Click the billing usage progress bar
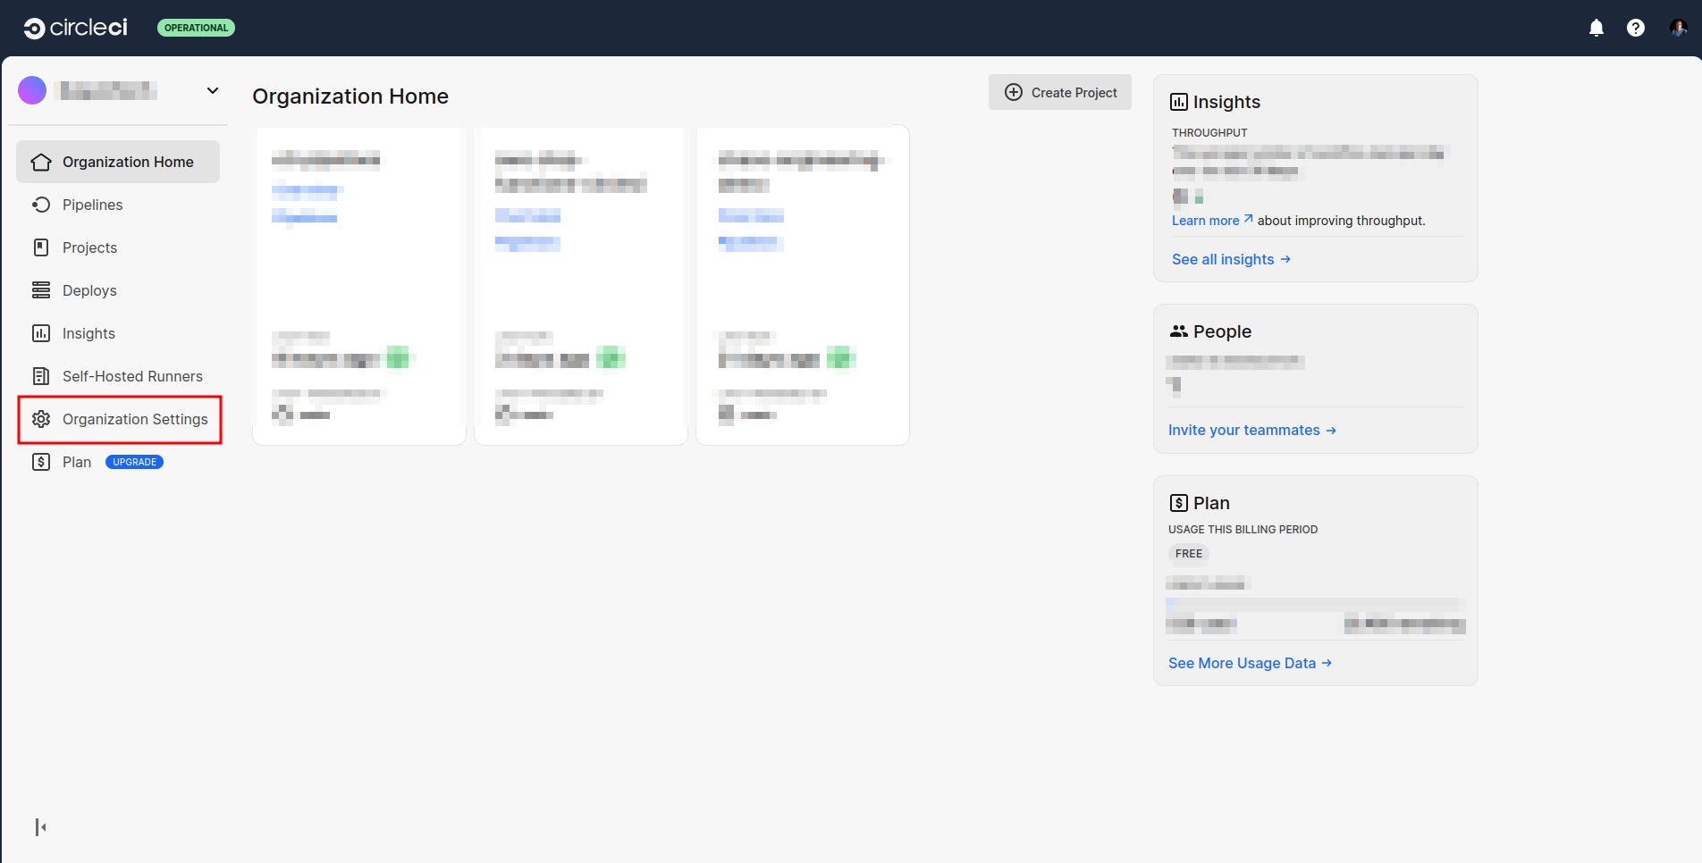Image resolution: width=1702 pixels, height=863 pixels. pos(1314,604)
